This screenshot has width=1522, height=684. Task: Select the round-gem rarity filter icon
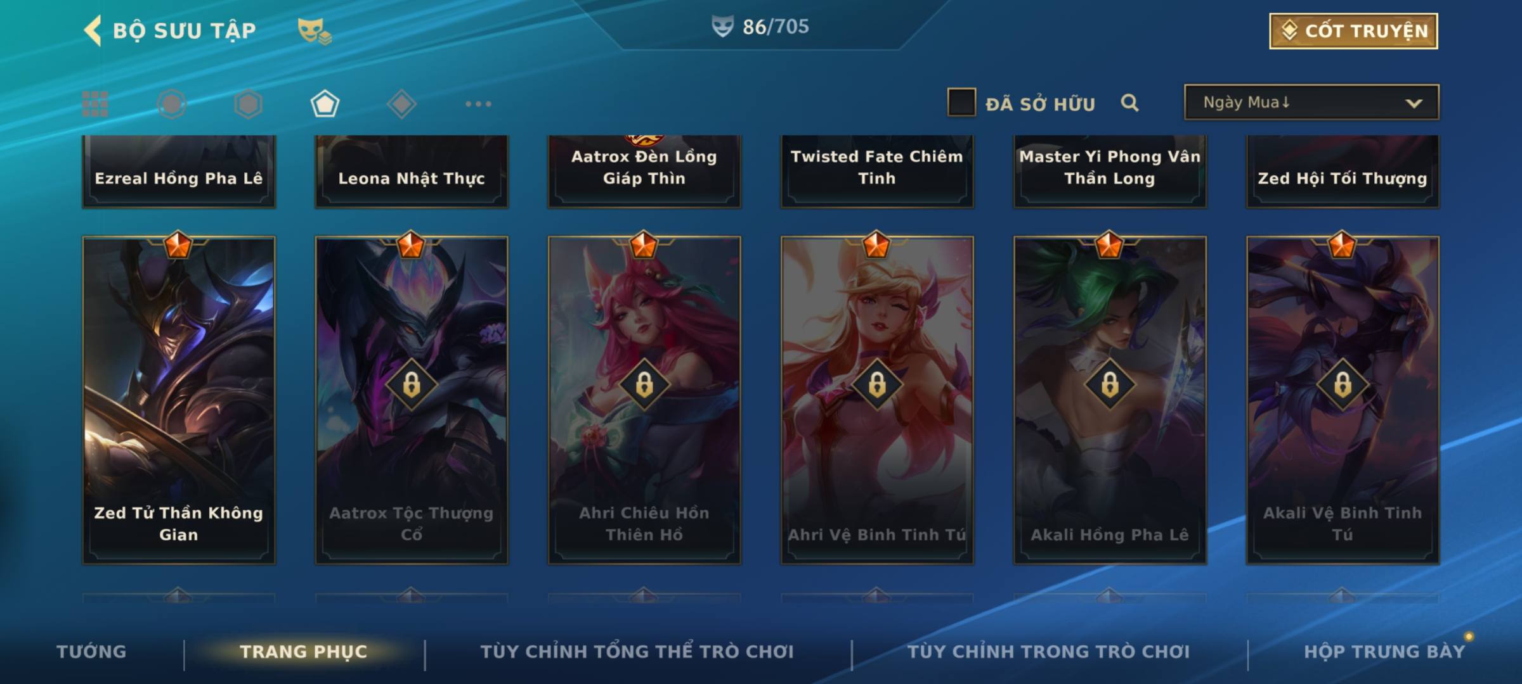pos(172,104)
